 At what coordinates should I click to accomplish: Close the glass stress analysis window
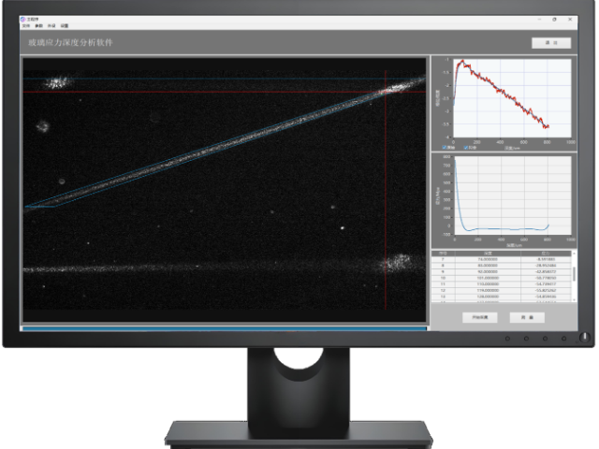pos(570,19)
